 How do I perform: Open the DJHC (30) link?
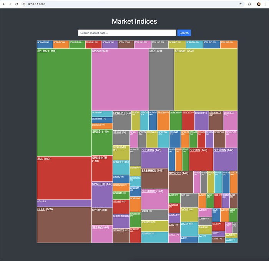171,224
